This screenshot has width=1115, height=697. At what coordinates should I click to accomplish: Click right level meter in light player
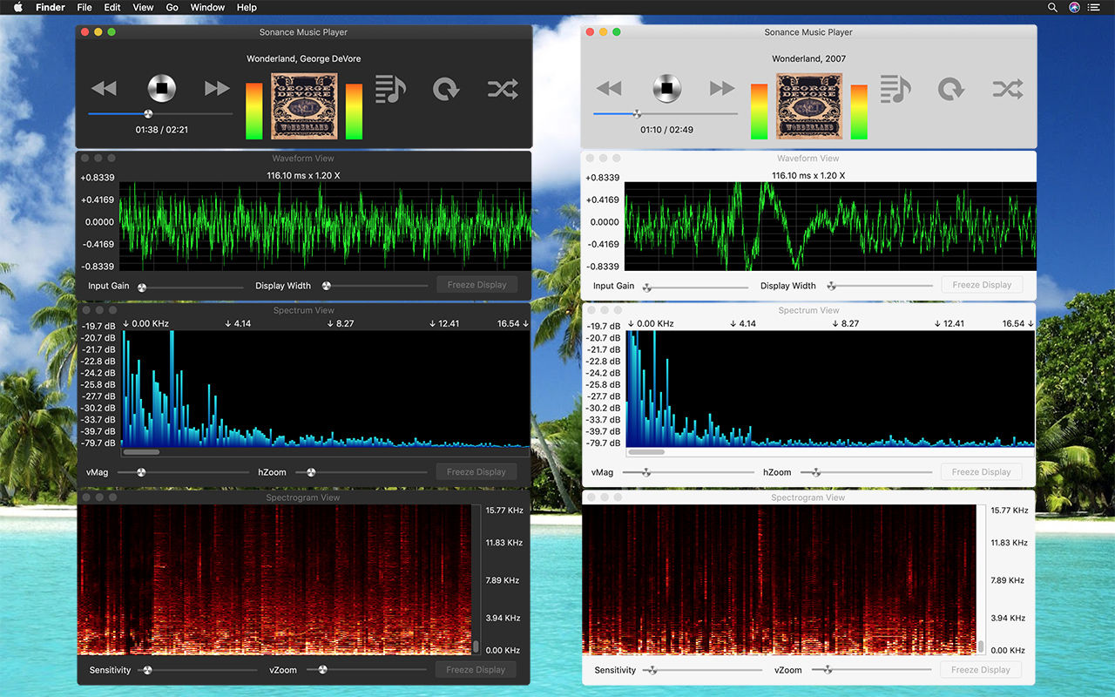[859, 112]
